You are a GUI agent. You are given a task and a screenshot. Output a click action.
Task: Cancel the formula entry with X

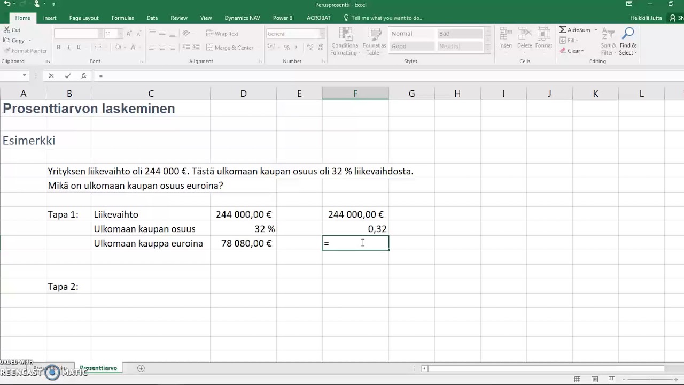tap(51, 76)
